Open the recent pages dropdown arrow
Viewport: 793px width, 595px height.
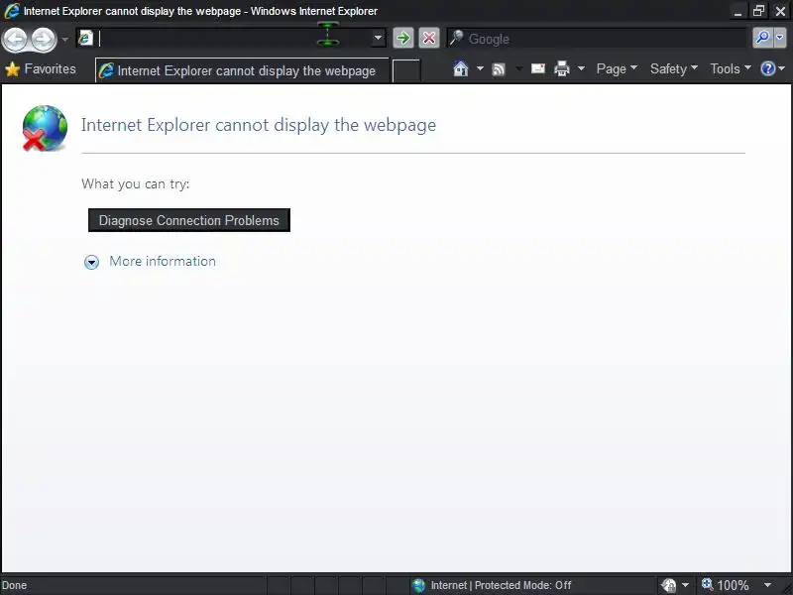65,40
